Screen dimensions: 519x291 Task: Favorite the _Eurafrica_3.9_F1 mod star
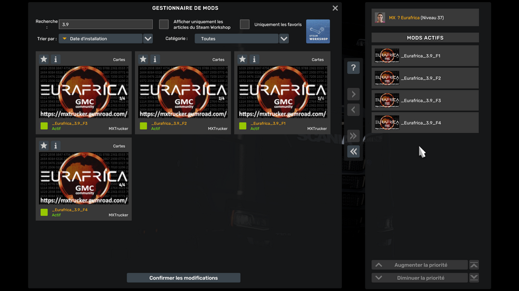(x=242, y=59)
